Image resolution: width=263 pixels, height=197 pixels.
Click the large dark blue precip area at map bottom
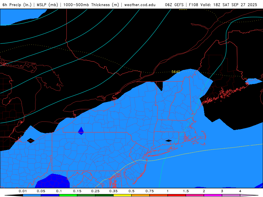pyautogui.click(x=53, y=181)
